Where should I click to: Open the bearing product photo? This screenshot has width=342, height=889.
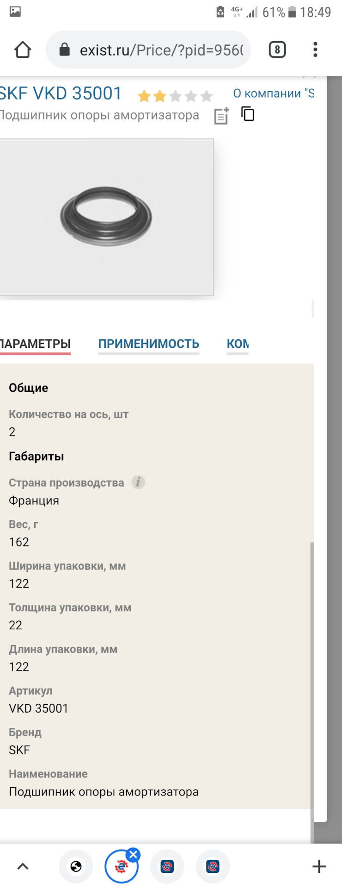[x=106, y=217]
